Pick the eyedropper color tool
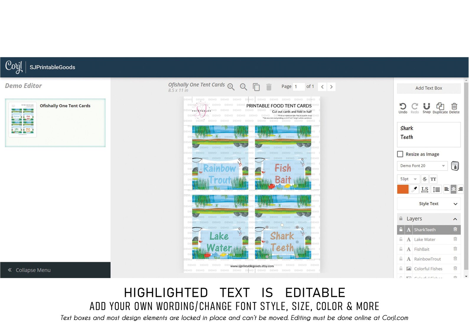469x335 pixels. click(414, 189)
